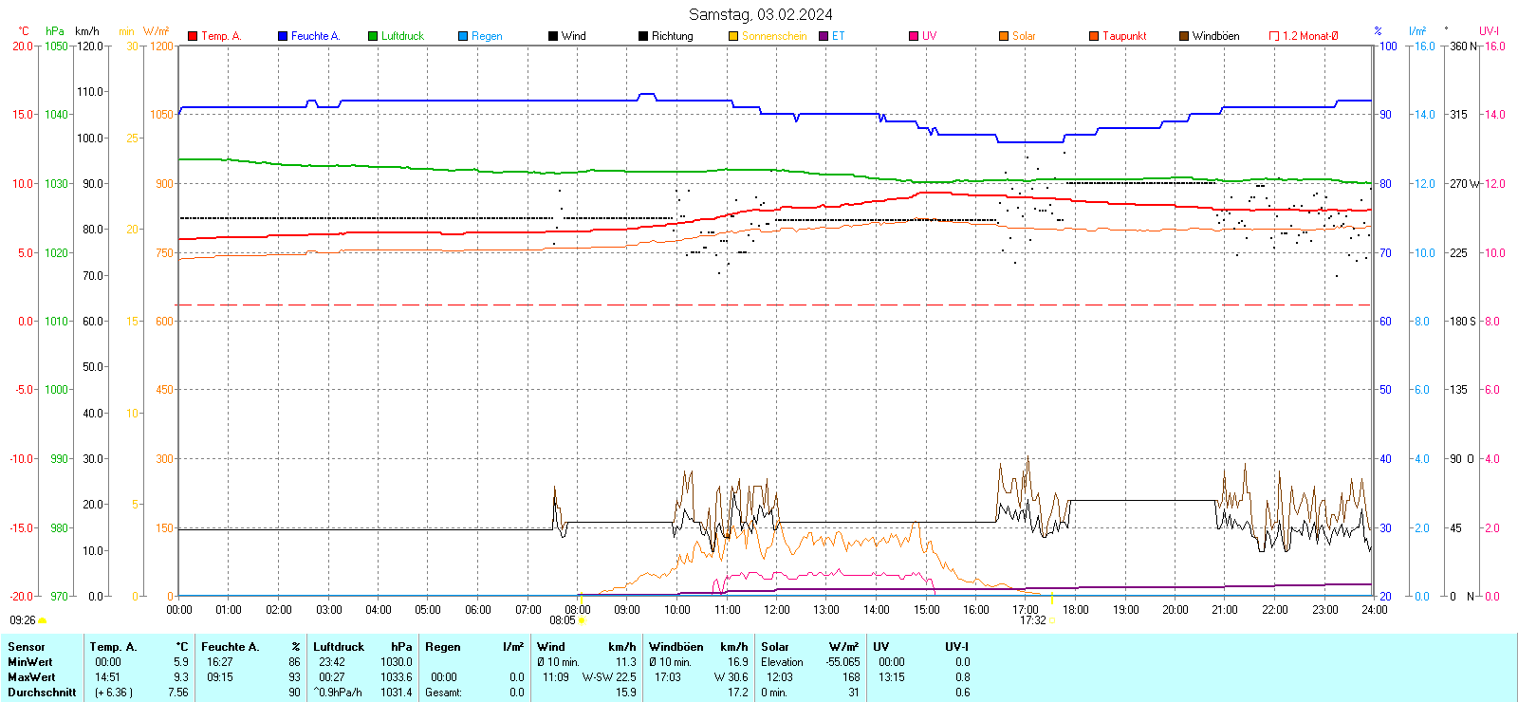This screenshot has height=702, width=1518.
Task: Click the blue Feuchte A. legend square
Action: [x=283, y=36]
